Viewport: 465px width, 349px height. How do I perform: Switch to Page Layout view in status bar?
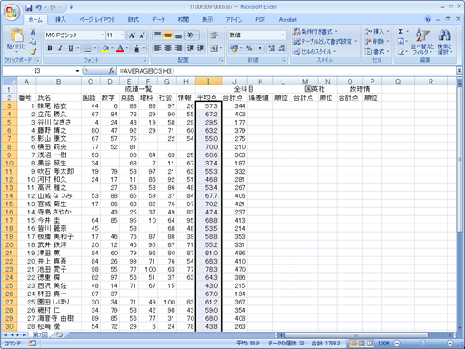click(361, 344)
